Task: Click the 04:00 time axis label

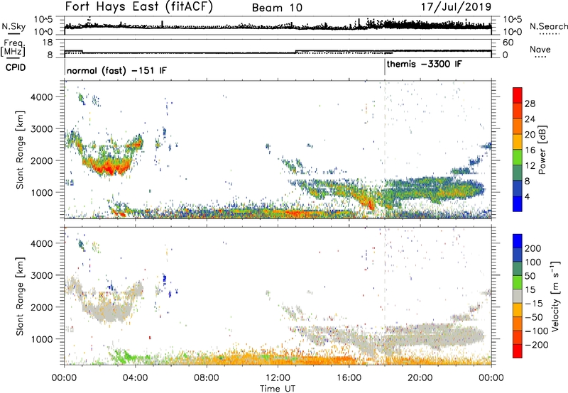Action: (135, 378)
